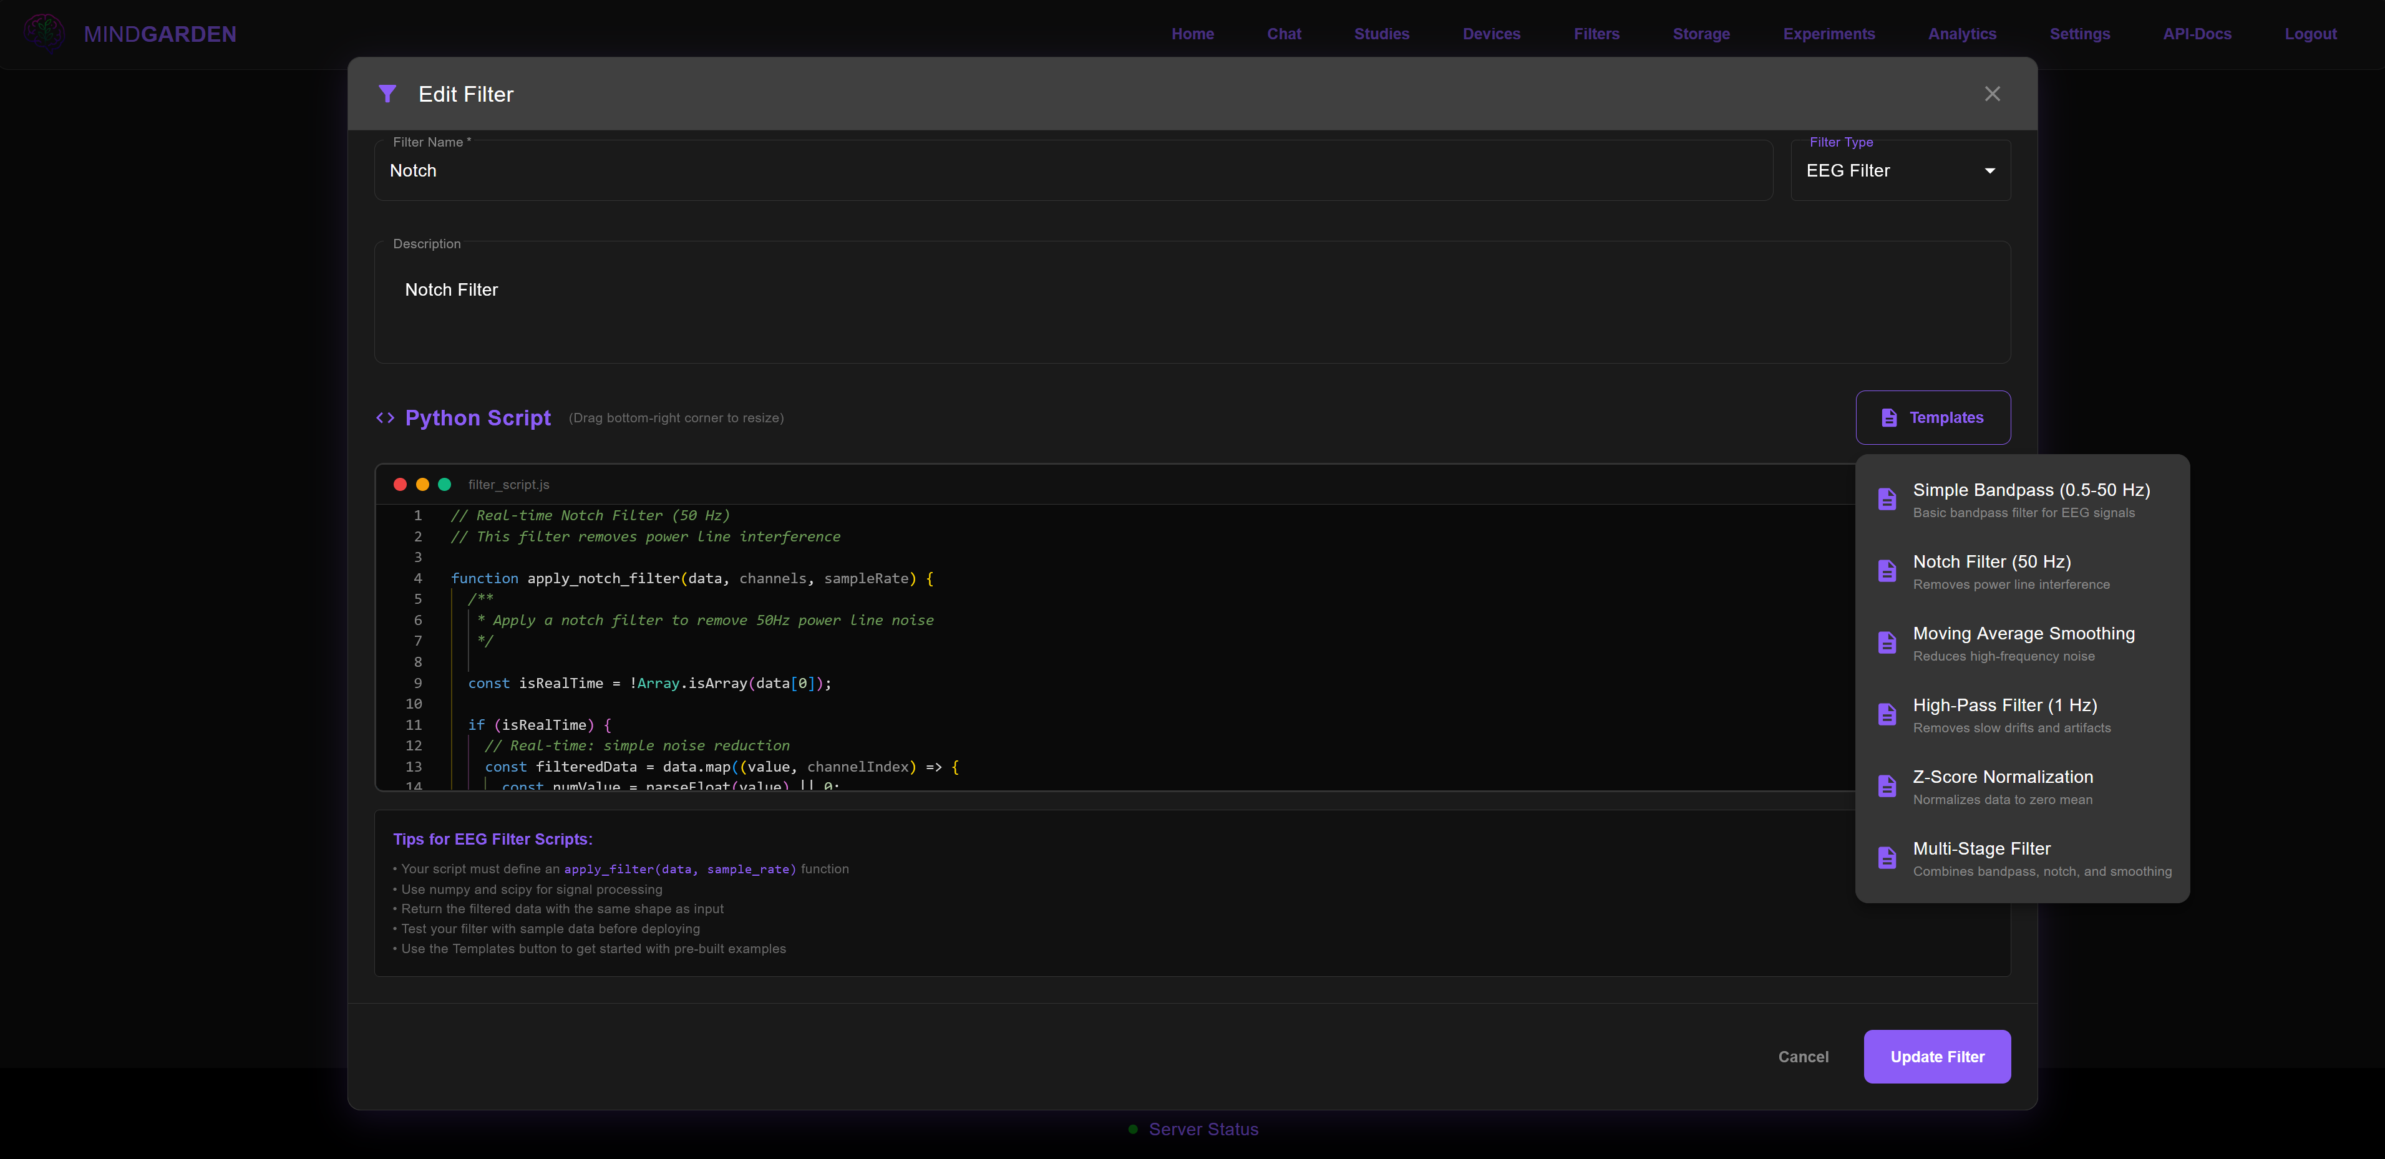2385x1159 pixels.
Task: Choose Notch Filter (50 Hz) template
Action: pos(2023,571)
